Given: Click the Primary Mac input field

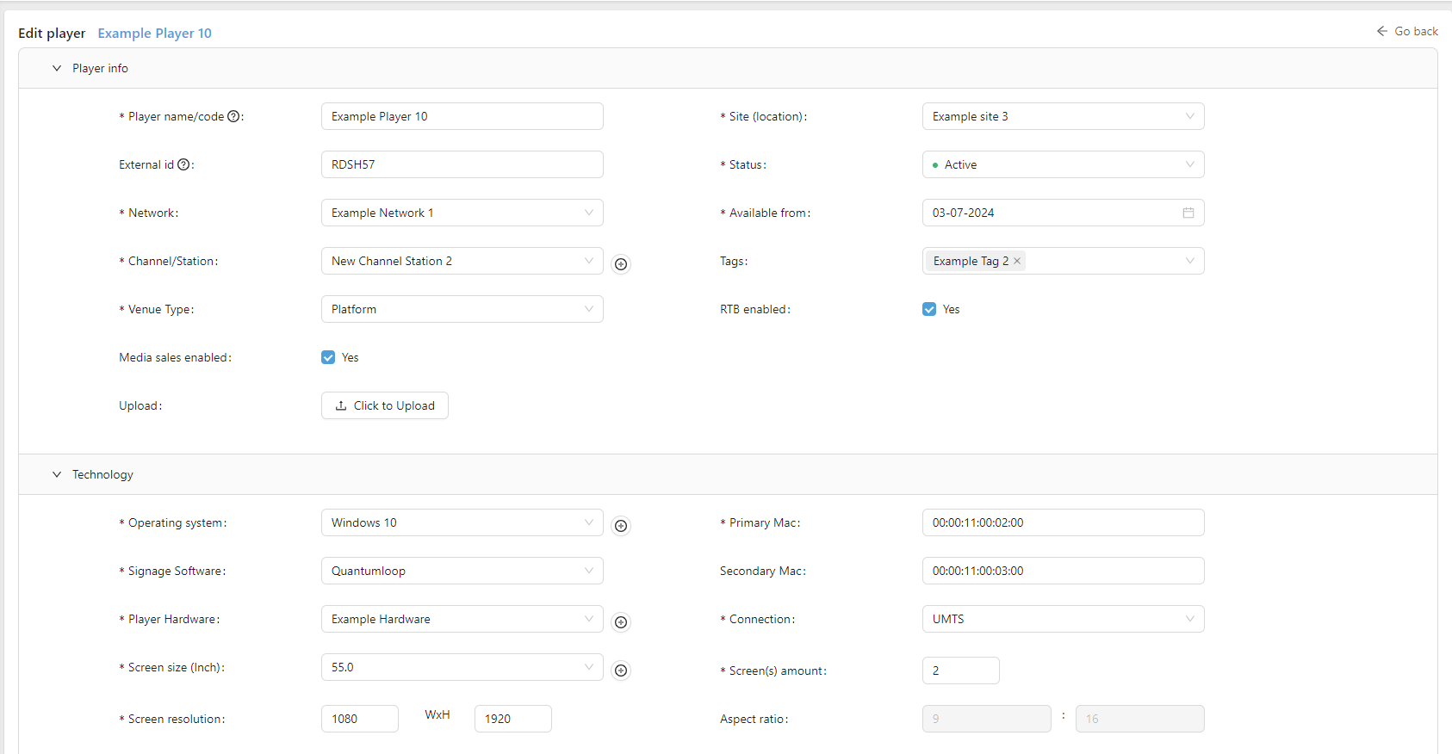Looking at the screenshot, I should [x=1062, y=522].
